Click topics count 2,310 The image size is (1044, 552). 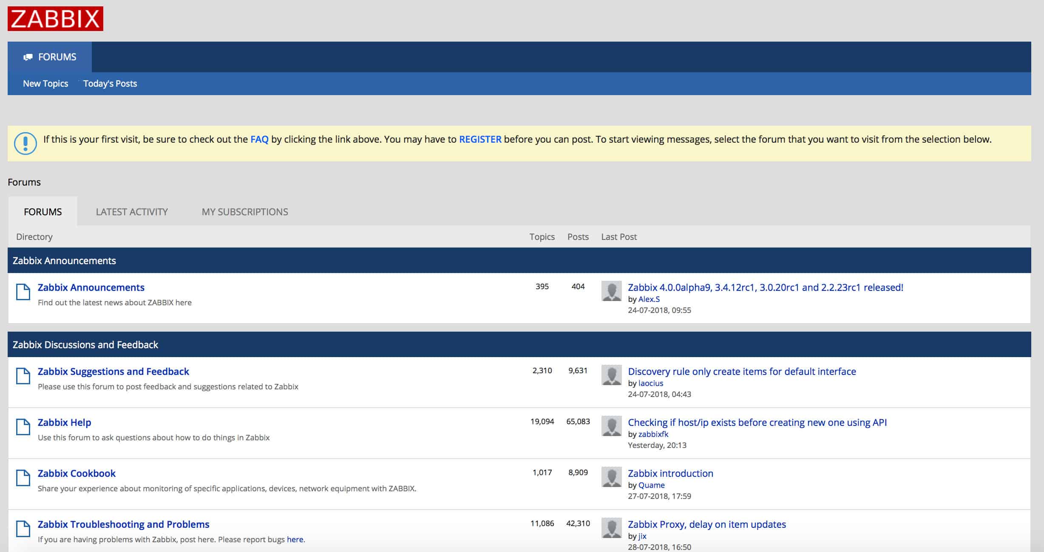tap(542, 371)
